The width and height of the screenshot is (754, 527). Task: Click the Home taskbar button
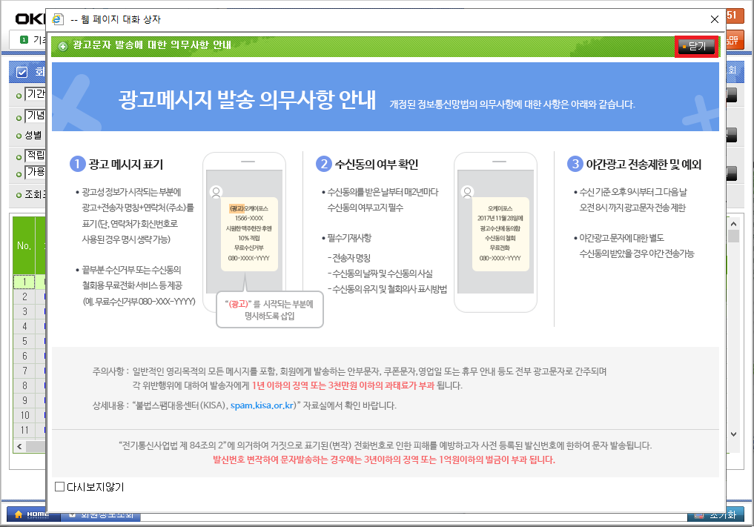30,514
